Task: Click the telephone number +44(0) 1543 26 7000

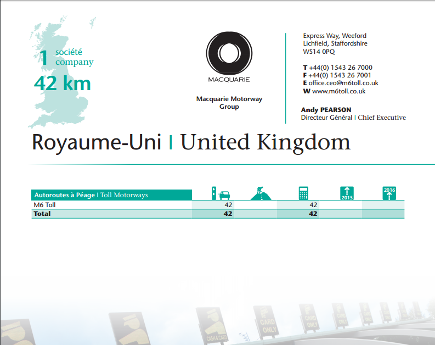Action: [x=341, y=68]
